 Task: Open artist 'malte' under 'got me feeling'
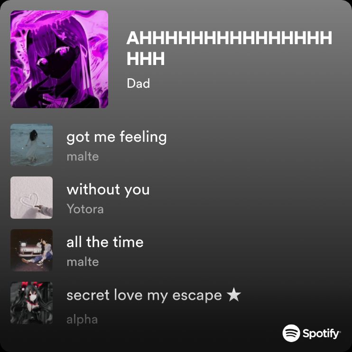pos(83,157)
